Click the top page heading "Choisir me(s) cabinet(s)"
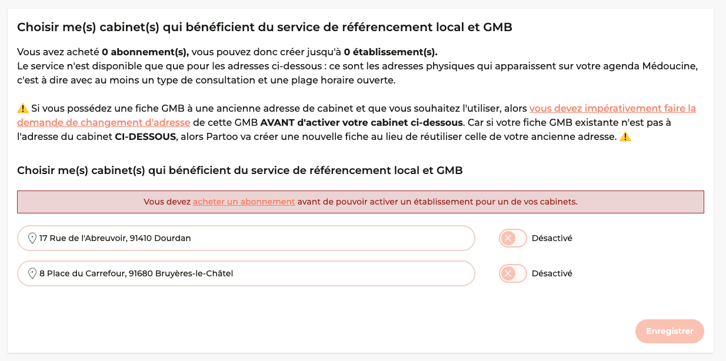 [264, 27]
